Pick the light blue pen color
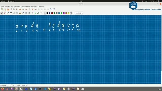This screenshot has width=162, height=91. tap(59, 13)
